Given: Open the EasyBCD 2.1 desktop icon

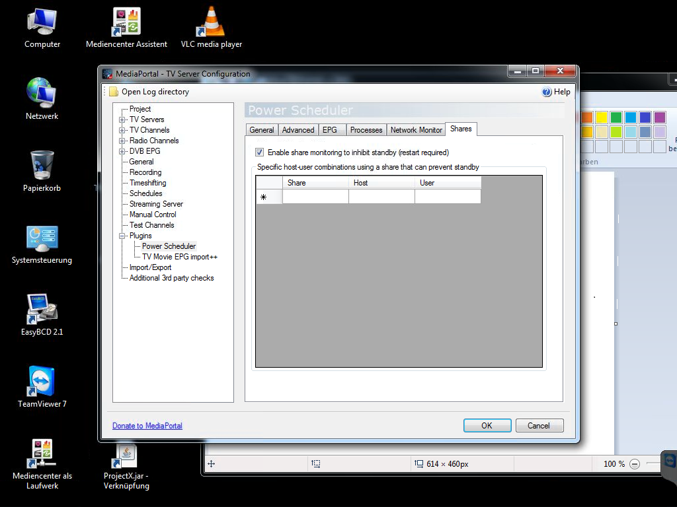Looking at the screenshot, I should (x=42, y=310).
